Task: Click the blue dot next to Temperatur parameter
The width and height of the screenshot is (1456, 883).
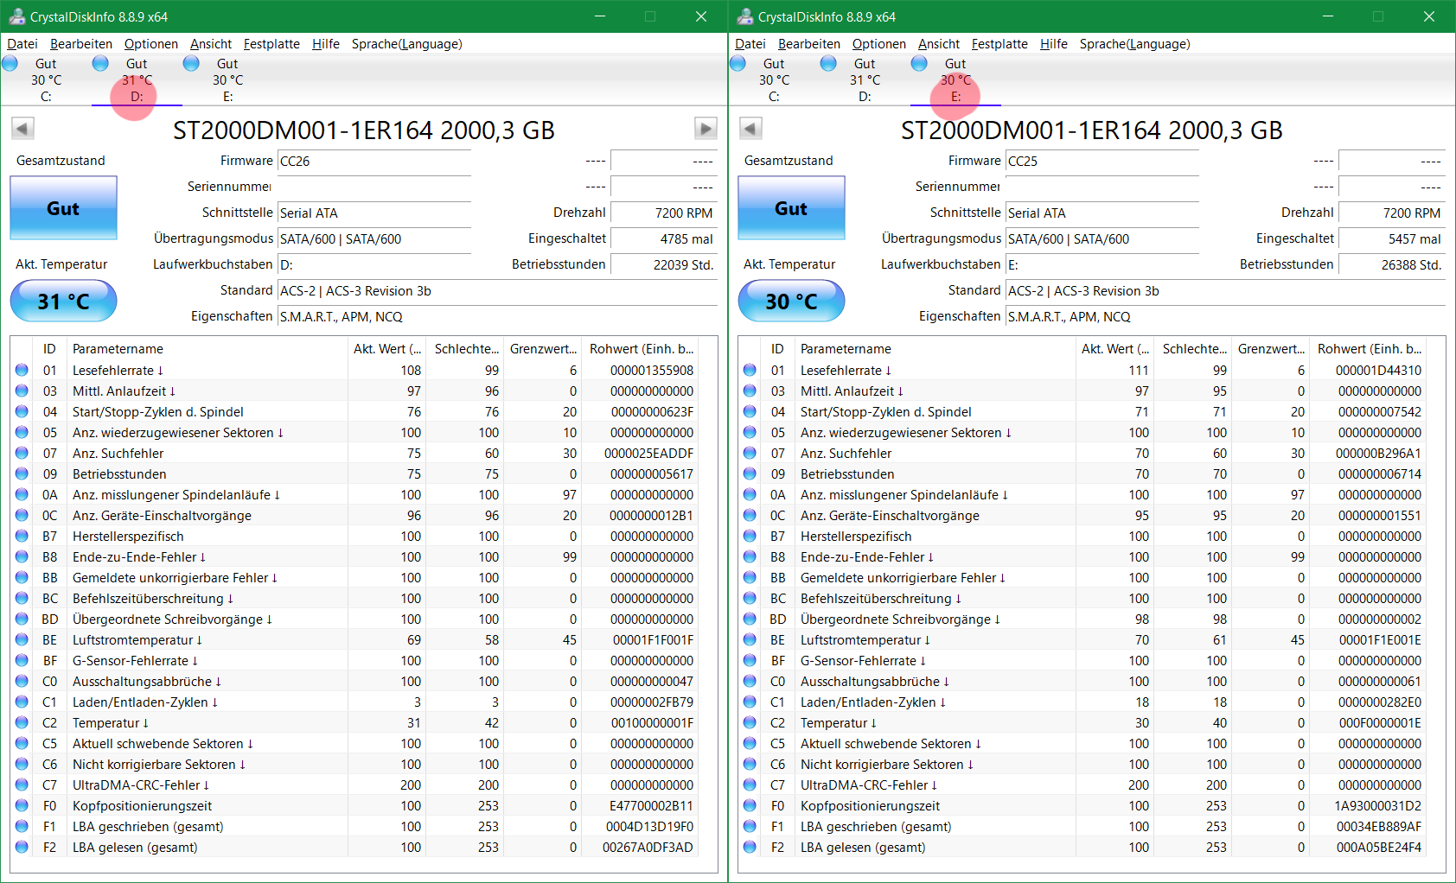Action: 21,722
